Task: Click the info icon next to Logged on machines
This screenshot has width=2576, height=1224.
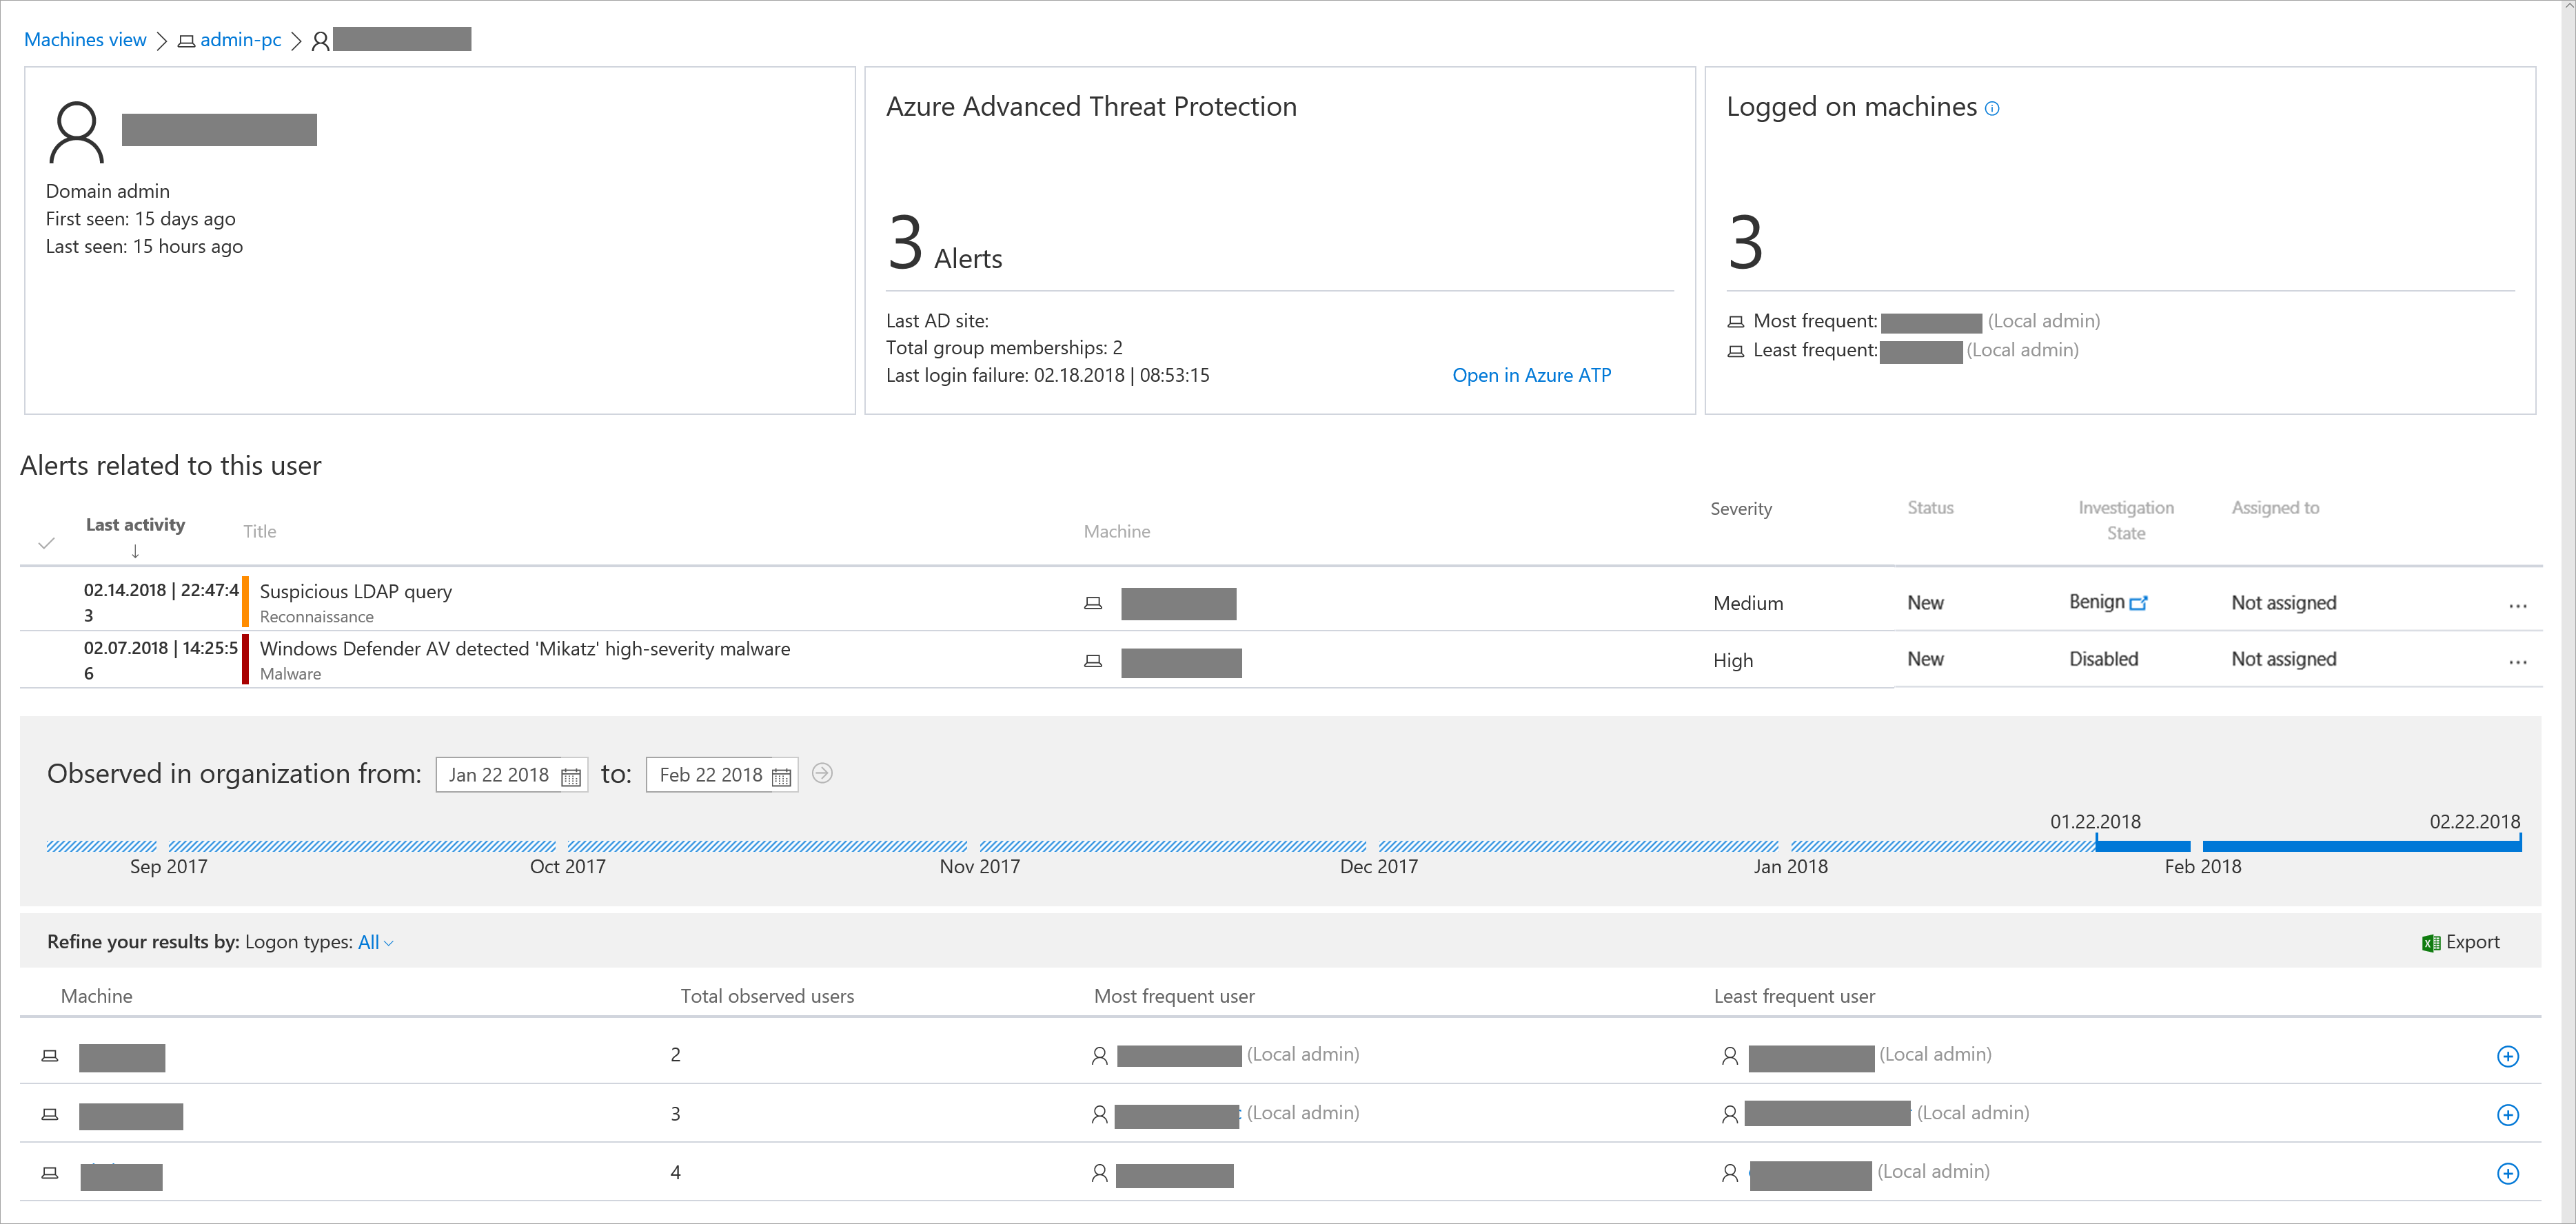Action: (x=1992, y=109)
